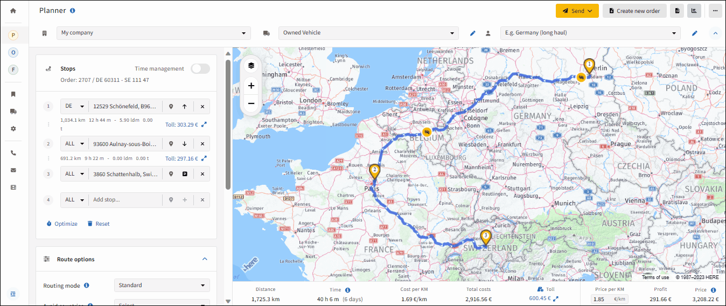Collapse the Route options section
Image resolution: width=726 pixels, height=306 pixels.
tap(205, 259)
